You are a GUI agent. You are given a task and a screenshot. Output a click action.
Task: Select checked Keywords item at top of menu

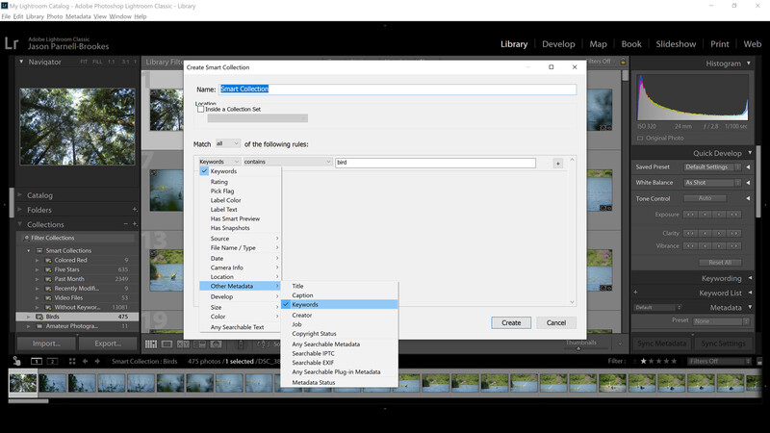[x=240, y=171]
